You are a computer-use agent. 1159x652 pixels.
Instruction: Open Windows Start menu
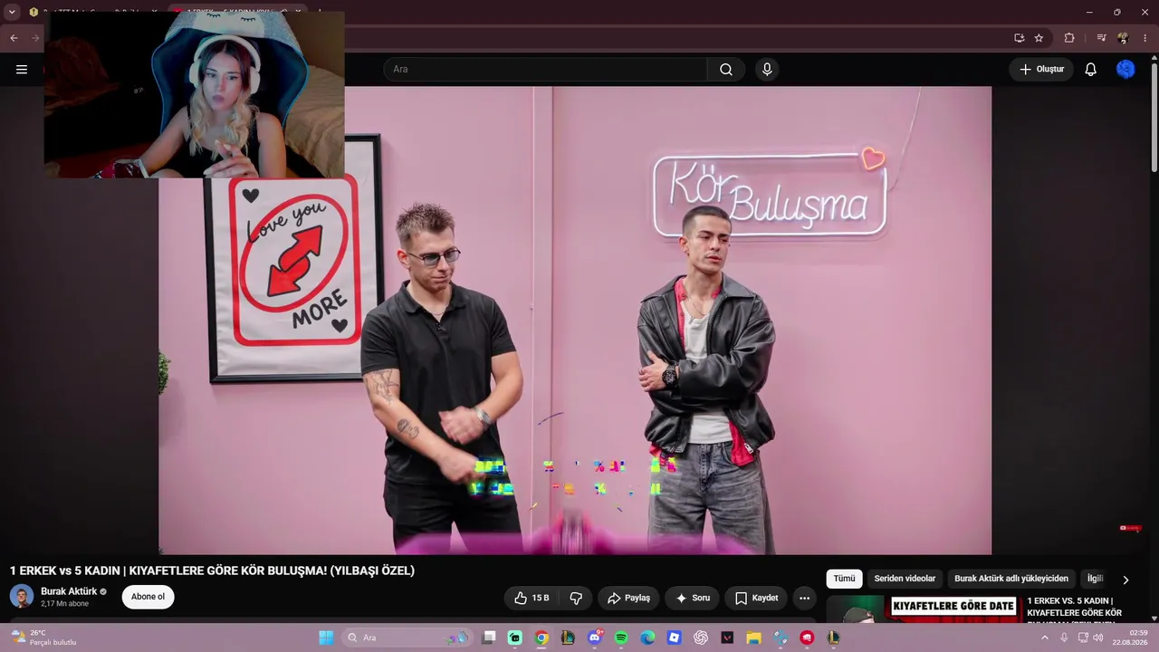pos(326,638)
